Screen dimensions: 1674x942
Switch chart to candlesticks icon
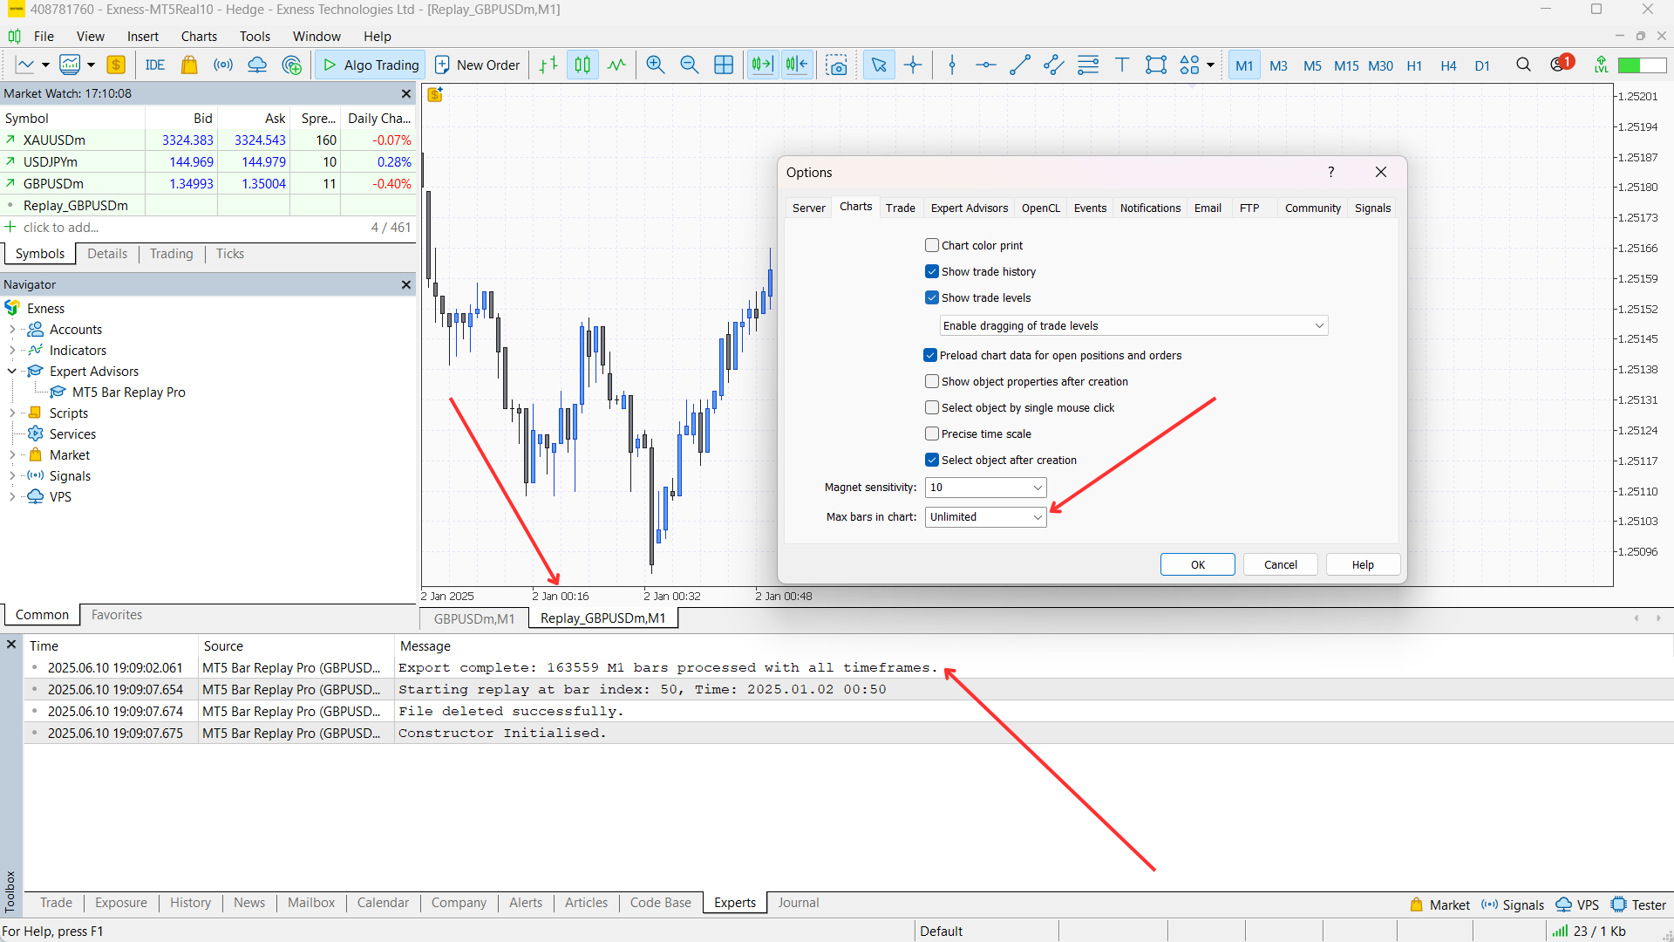(582, 65)
